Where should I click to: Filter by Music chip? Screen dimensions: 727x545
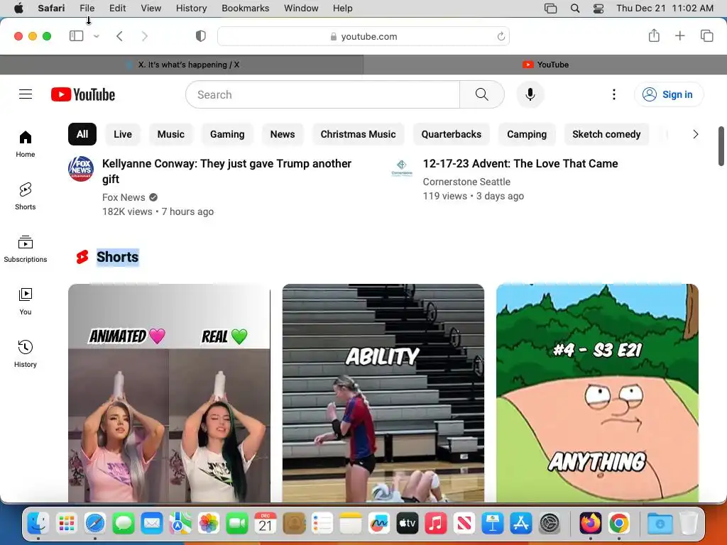(x=170, y=134)
